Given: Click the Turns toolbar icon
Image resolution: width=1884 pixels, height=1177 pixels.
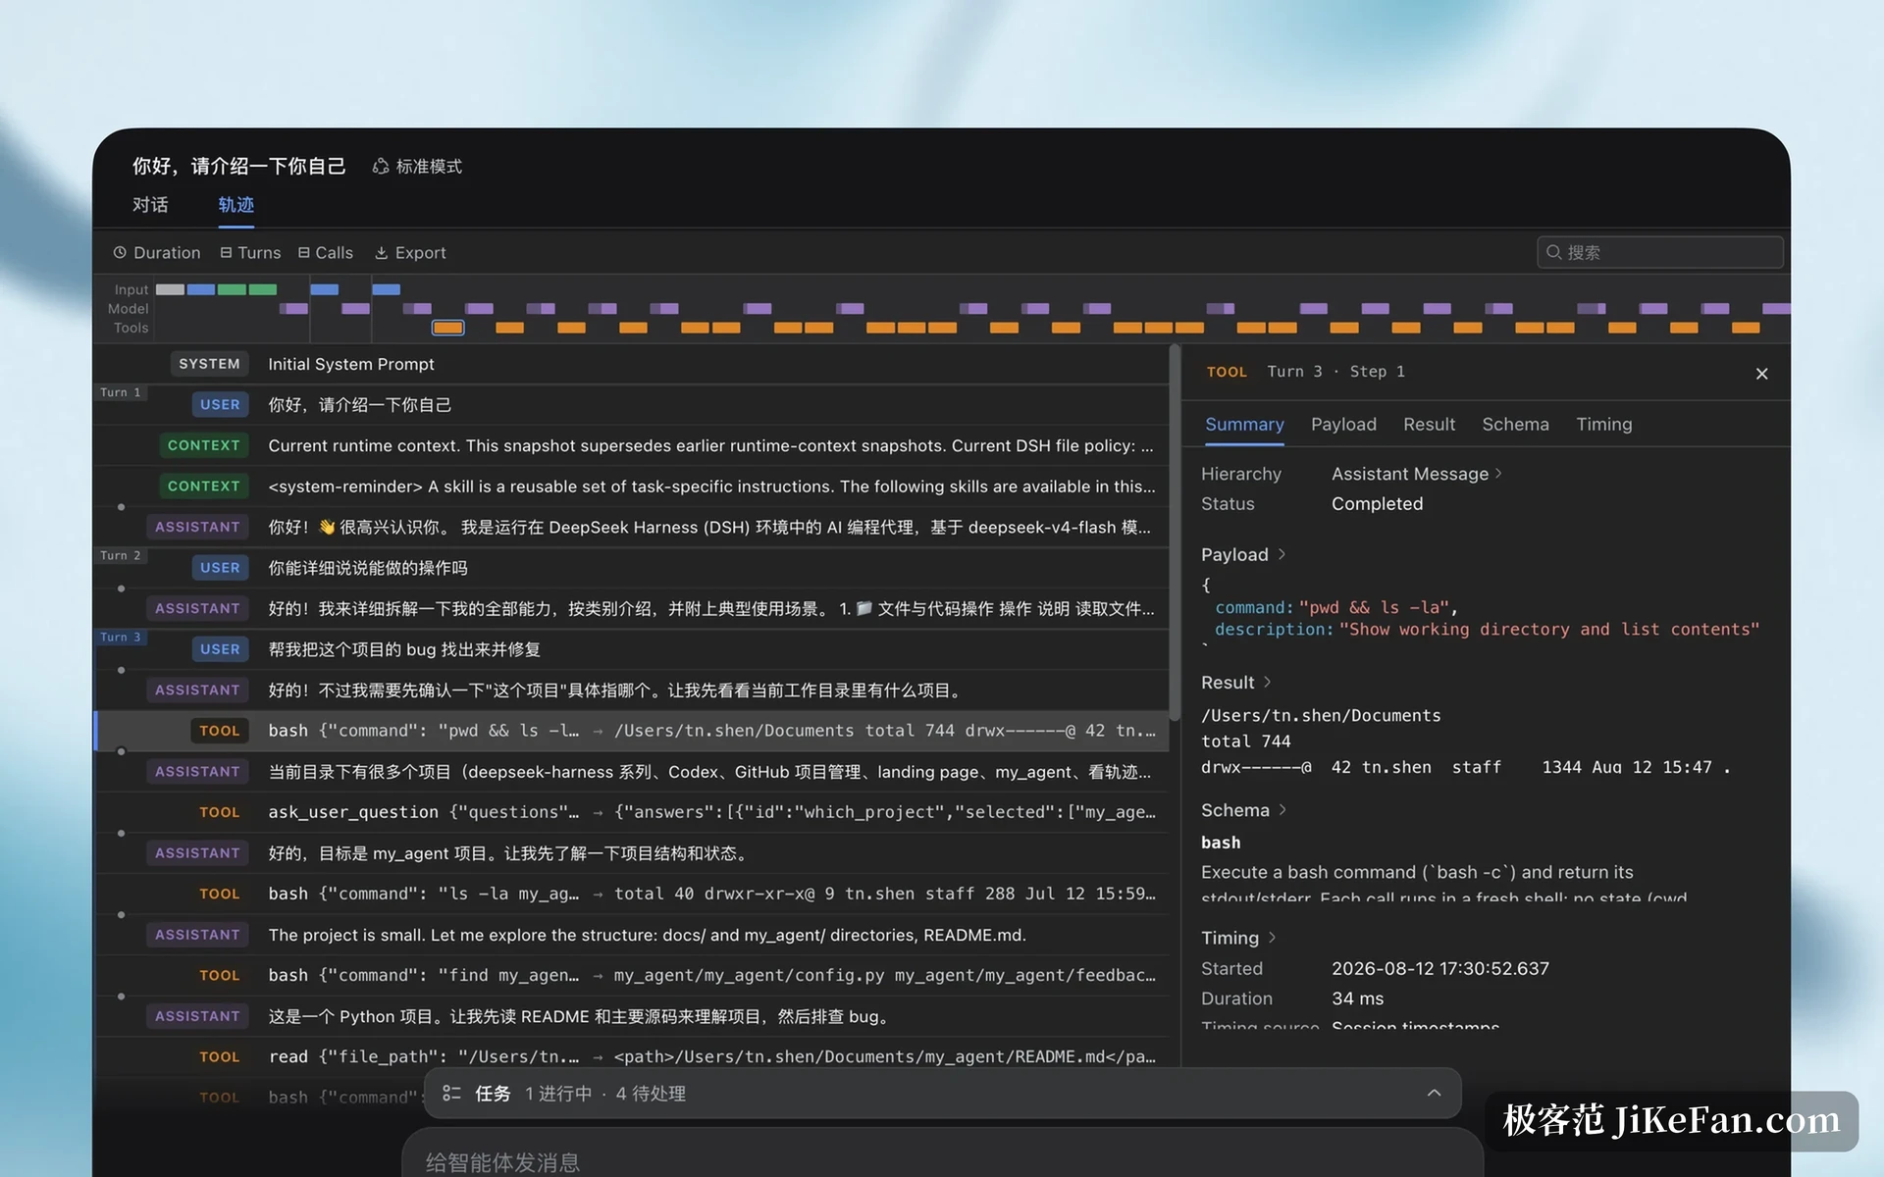Looking at the screenshot, I should (x=227, y=252).
